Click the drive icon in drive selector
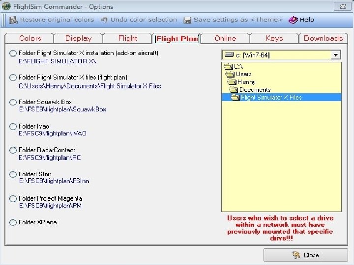354x265 pixels. [229, 55]
